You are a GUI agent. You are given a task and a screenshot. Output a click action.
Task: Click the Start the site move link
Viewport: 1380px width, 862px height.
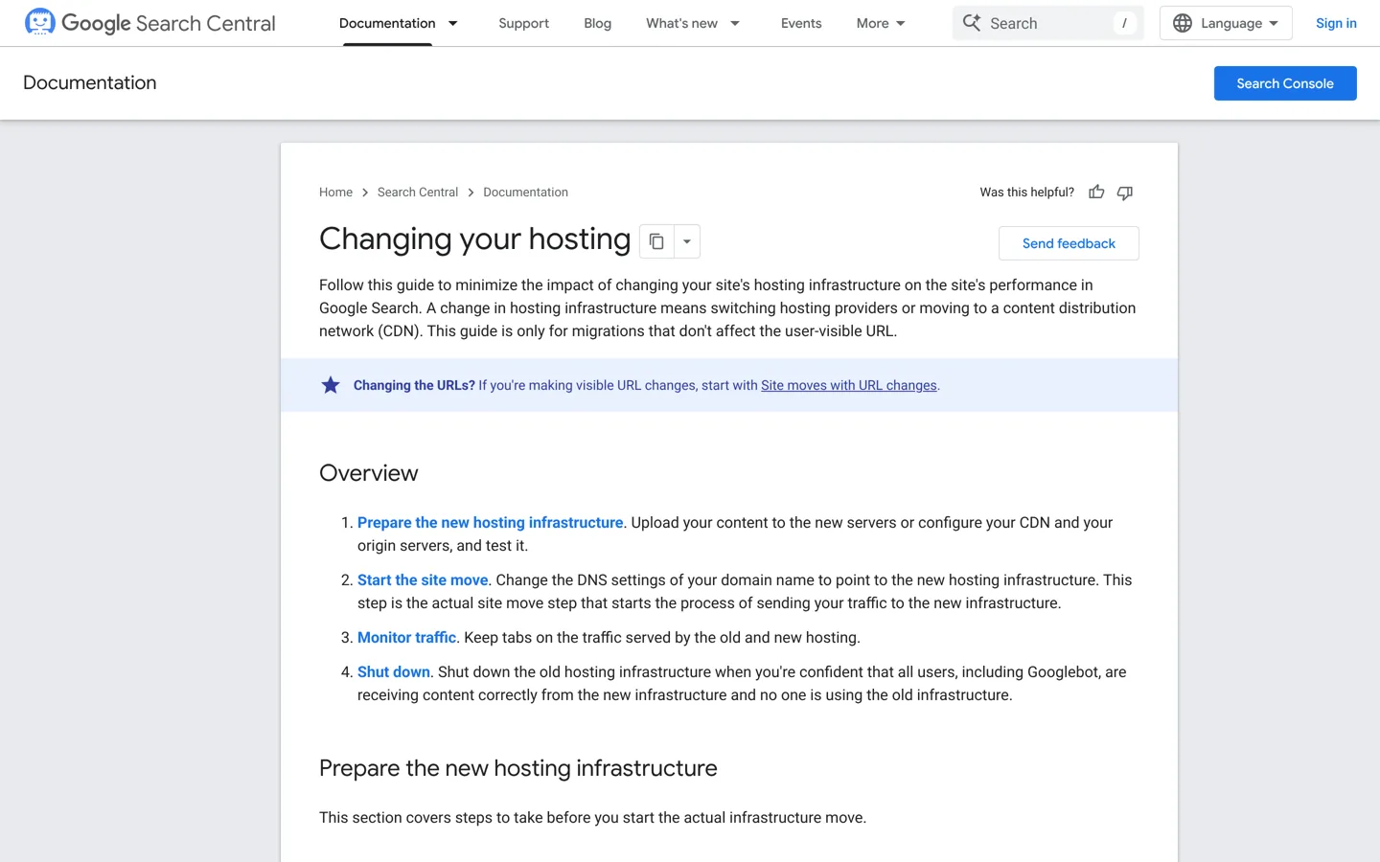click(x=423, y=579)
